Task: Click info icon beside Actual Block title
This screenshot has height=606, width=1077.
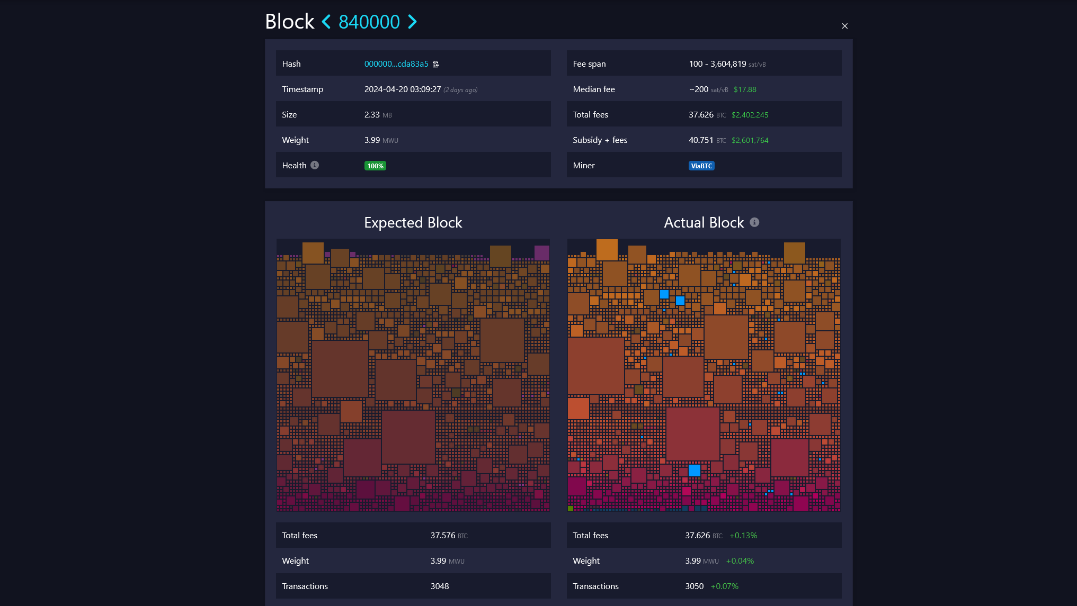Action: point(754,222)
